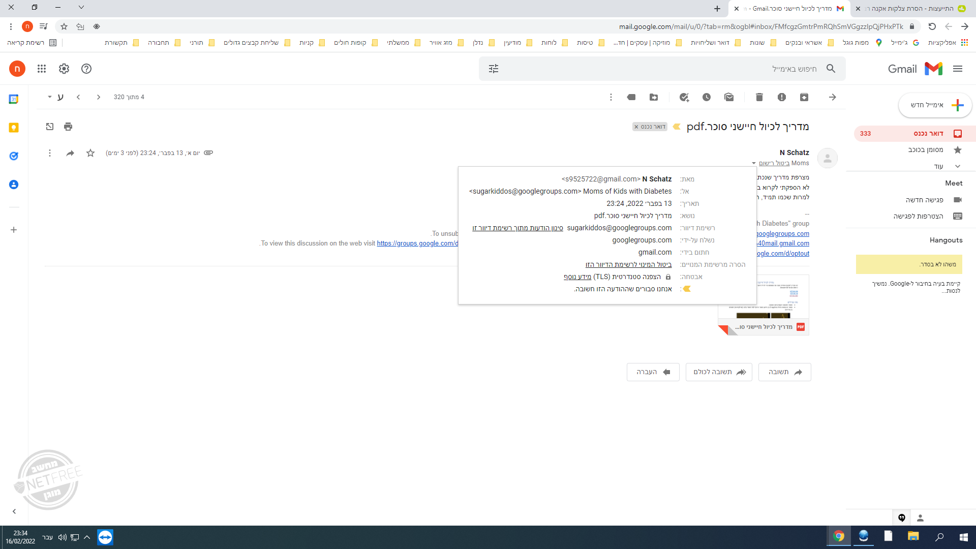Click the reply button 'תשובה'
This screenshot has width=976, height=549.
coord(784,372)
